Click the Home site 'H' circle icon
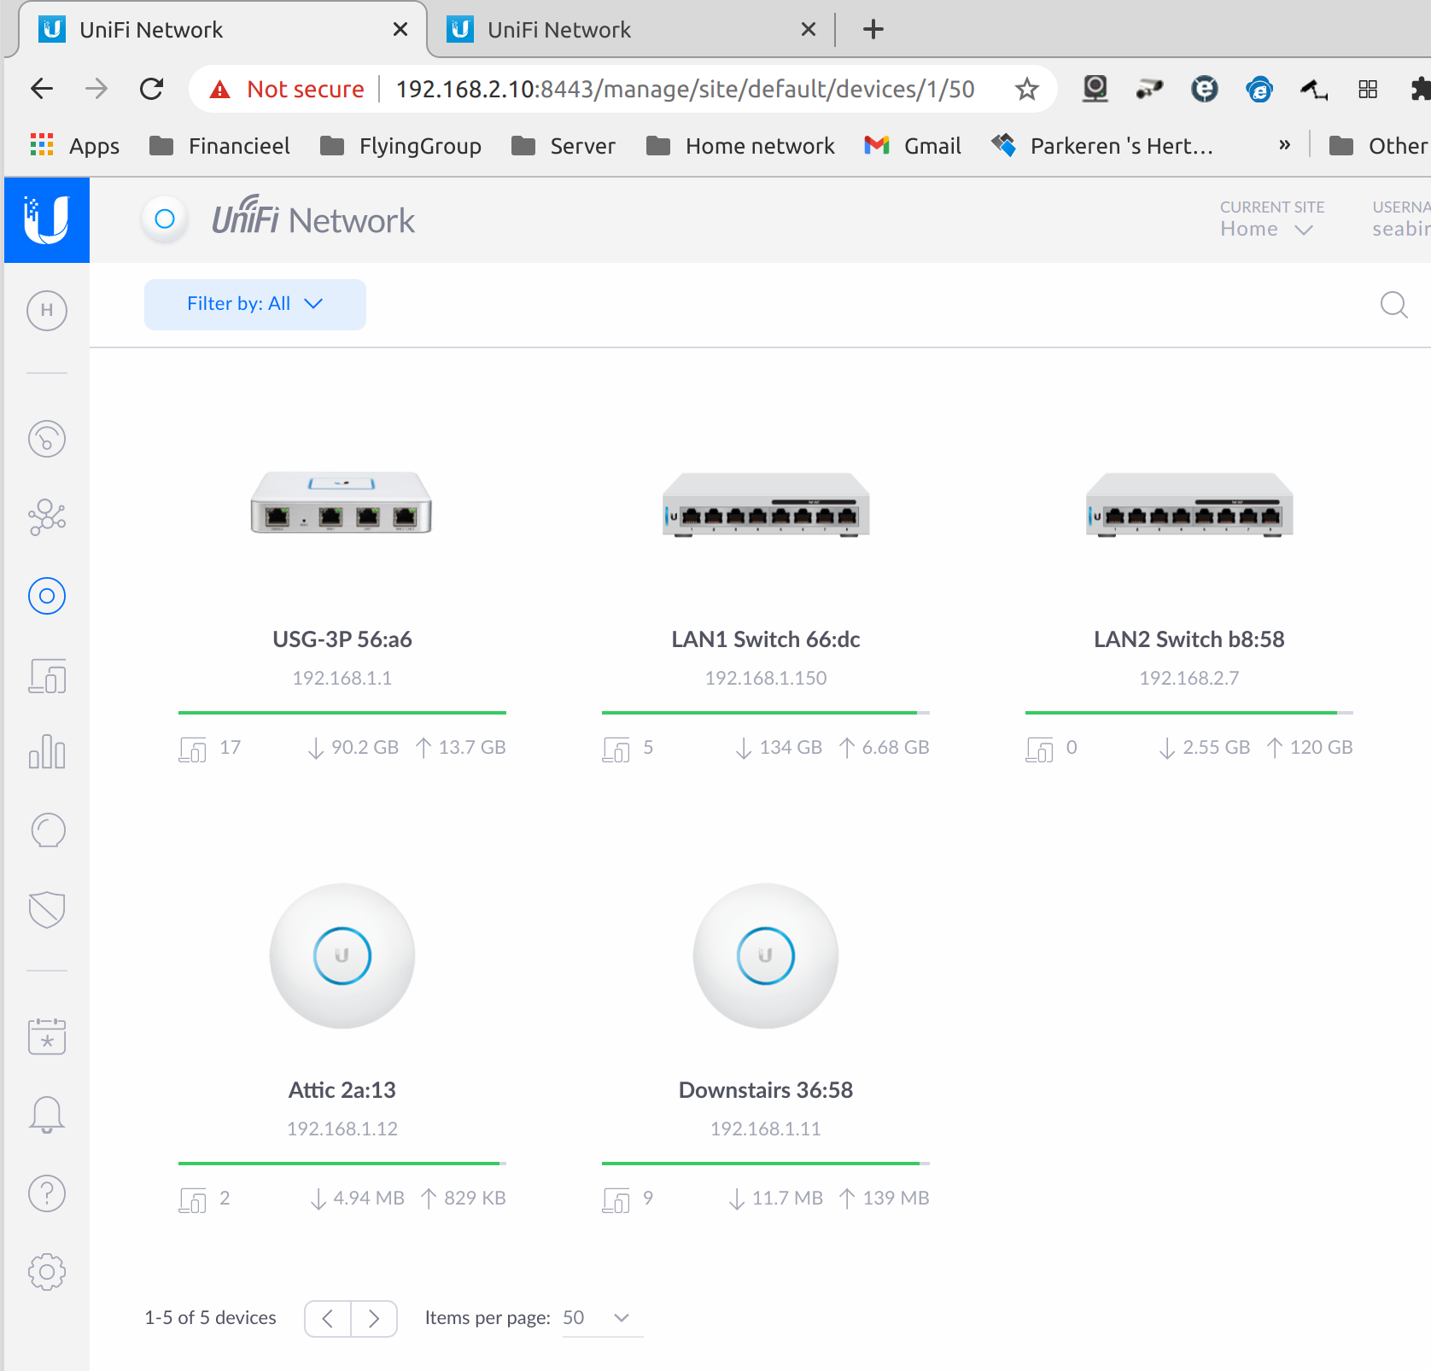The height and width of the screenshot is (1371, 1431). pos(47,310)
